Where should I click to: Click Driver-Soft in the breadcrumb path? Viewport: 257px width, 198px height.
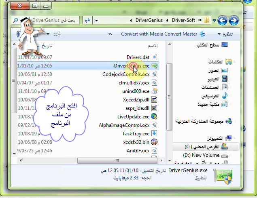pyautogui.click(x=183, y=20)
